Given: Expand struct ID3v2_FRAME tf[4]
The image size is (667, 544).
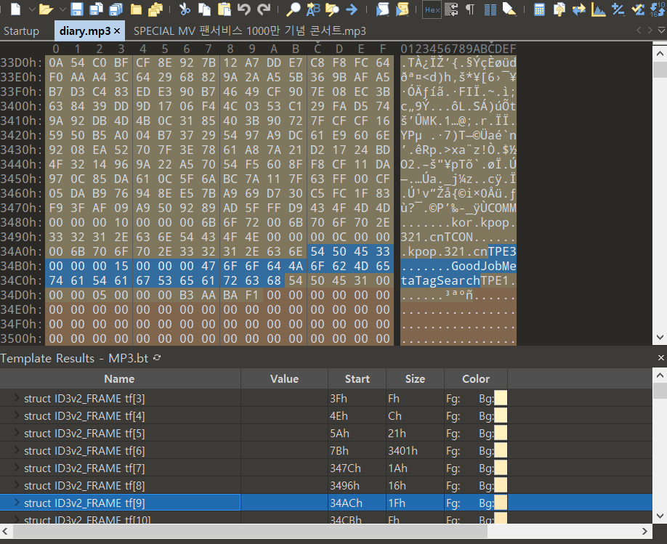Looking at the screenshot, I should click(x=17, y=415).
